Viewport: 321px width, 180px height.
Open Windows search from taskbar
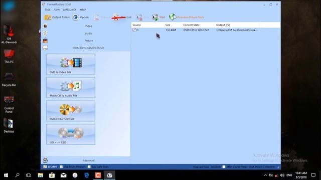click(17, 175)
